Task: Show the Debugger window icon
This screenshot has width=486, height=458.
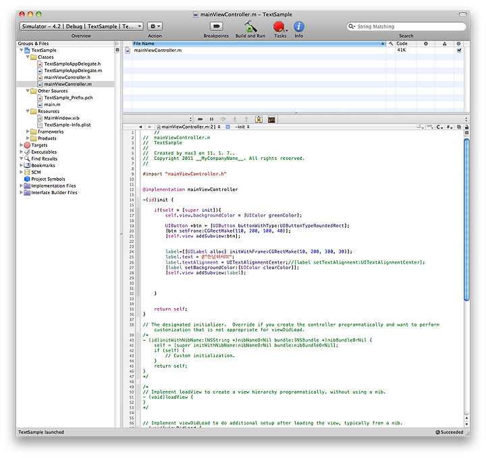Action: coord(259,119)
